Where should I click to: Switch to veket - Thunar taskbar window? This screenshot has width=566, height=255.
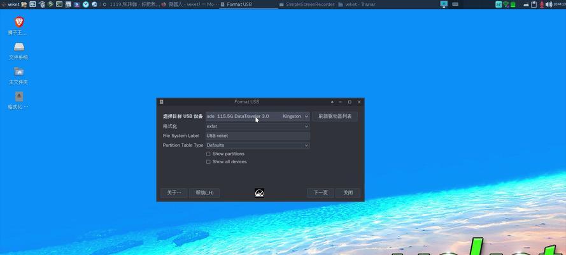pyautogui.click(x=357, y=4)
